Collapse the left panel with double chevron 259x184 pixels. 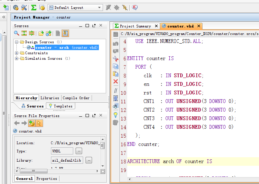tap(4, 17)
